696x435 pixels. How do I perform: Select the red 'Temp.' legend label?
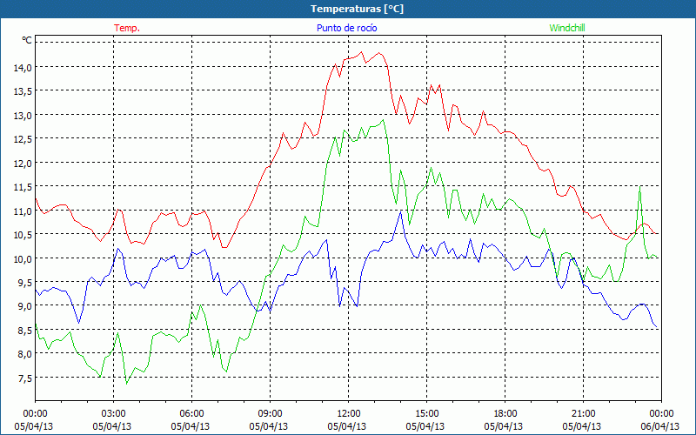127,28
